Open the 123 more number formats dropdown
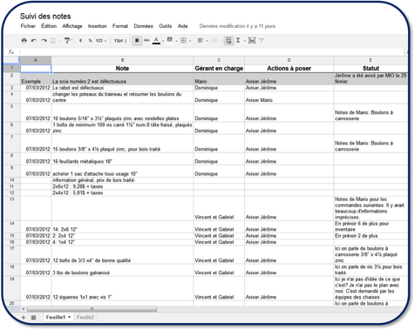 [x=101, y=41]
